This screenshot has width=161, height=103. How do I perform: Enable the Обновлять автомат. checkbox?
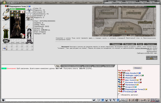119,94
